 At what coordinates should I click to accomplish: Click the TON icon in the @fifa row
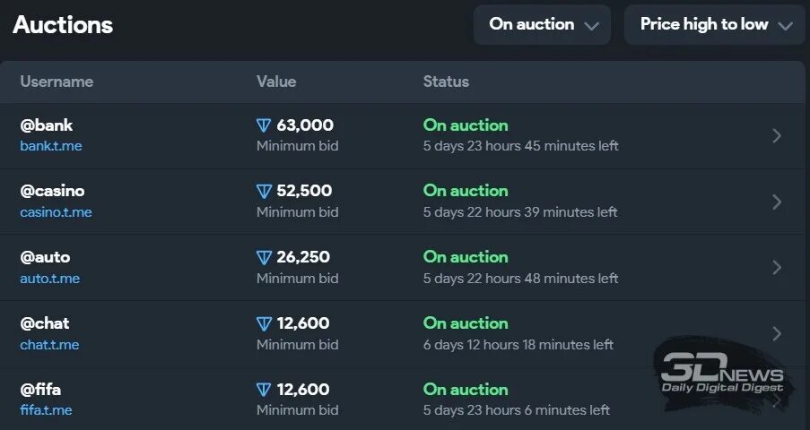click(x=264, y=390)
